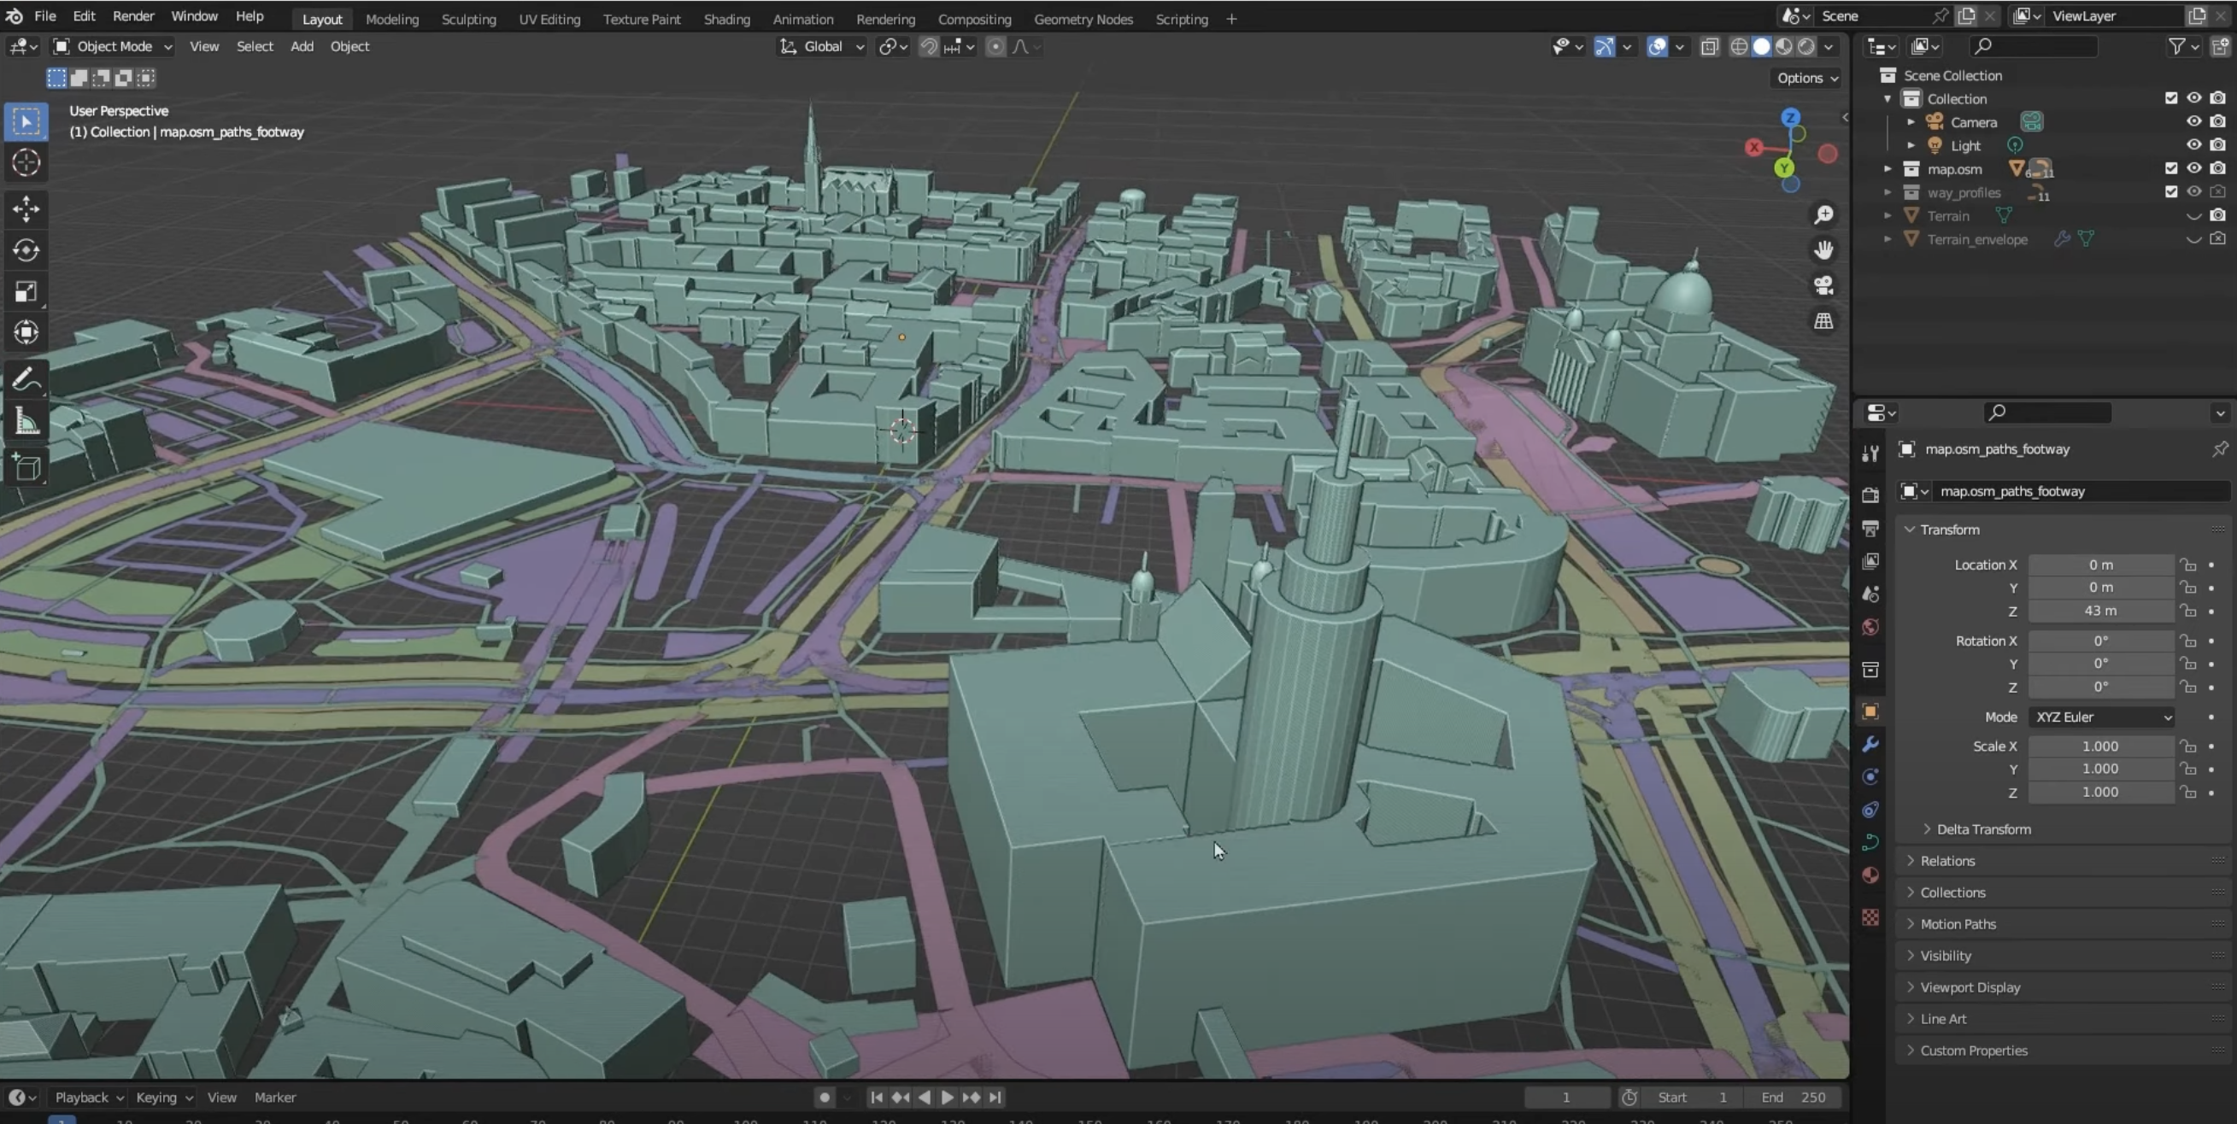2237x1124 pixels.
Task: Click the End frame 250 field
Action: (1794, 1098)
